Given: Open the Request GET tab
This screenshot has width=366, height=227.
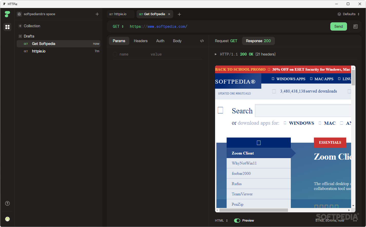Looking at the screenshot, I should pyautogui.click(x=226, y=41).
